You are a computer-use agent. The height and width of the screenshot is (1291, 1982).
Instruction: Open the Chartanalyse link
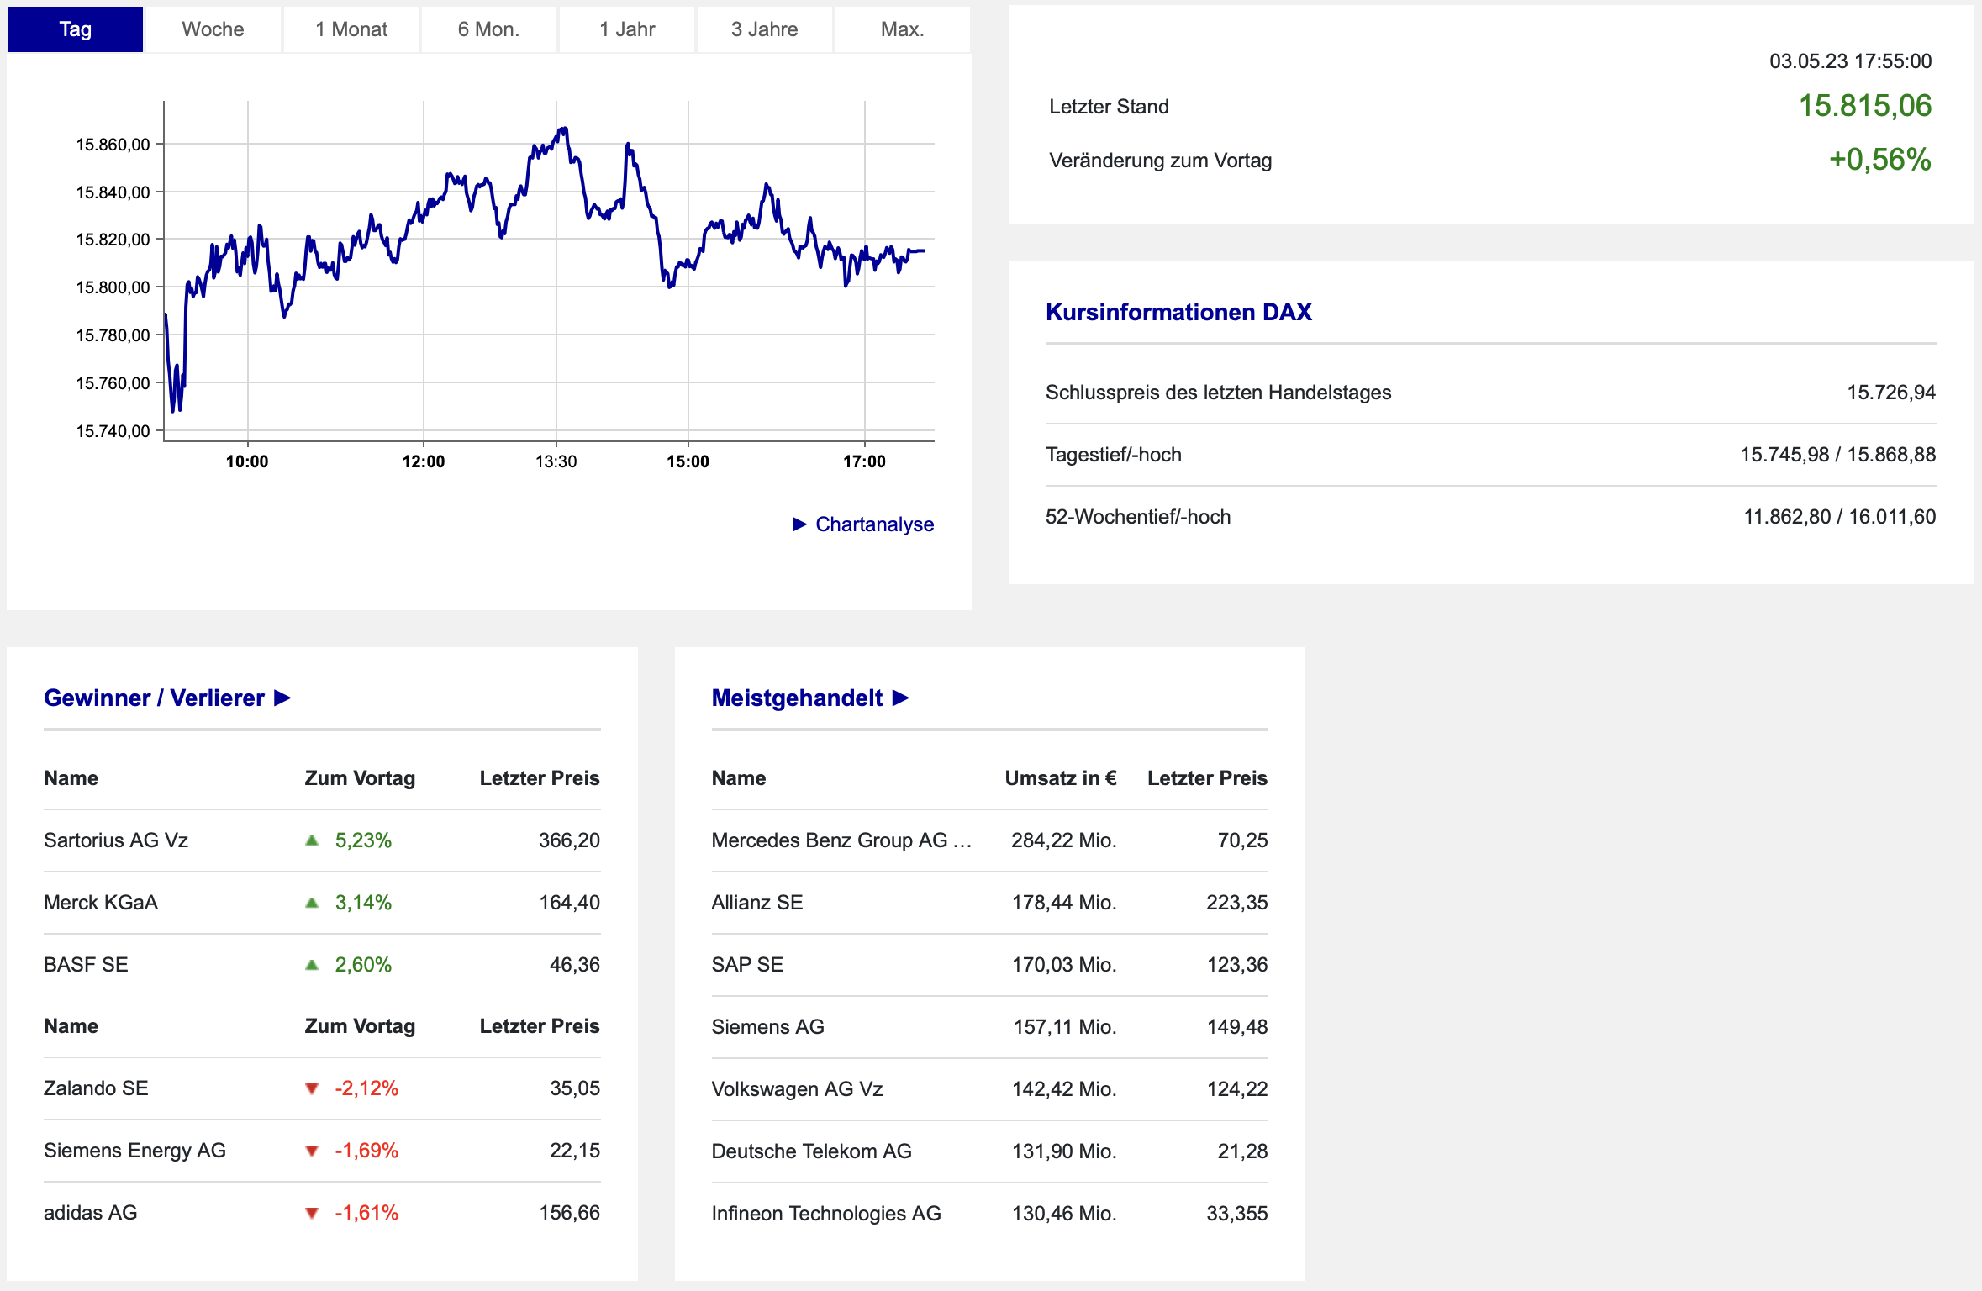tap(874, 524)
